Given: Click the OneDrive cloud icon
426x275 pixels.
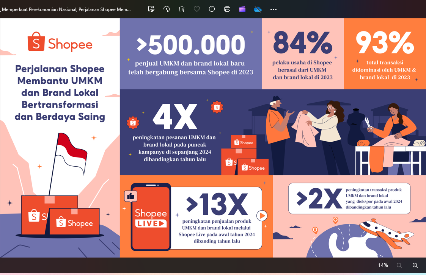Looking at the screenshot, I should [x=258, y=9].
